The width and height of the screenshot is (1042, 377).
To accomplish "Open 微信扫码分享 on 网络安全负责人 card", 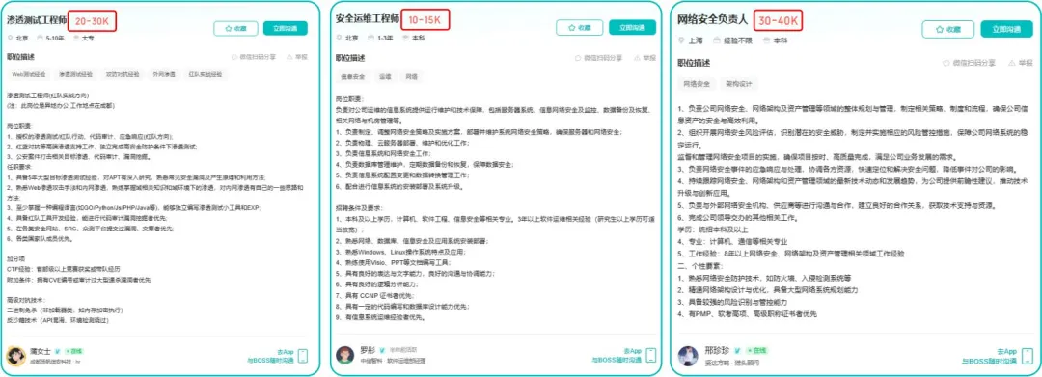I will click(970, 63).
